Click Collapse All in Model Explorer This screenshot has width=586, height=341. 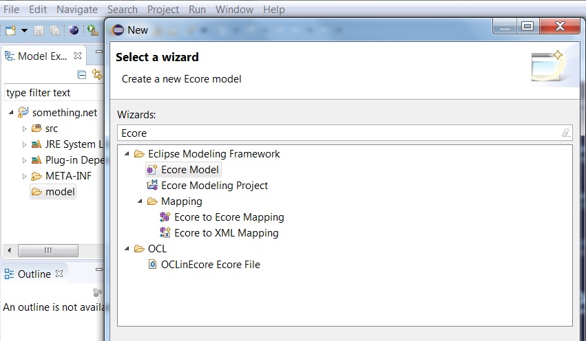point(81,75)
